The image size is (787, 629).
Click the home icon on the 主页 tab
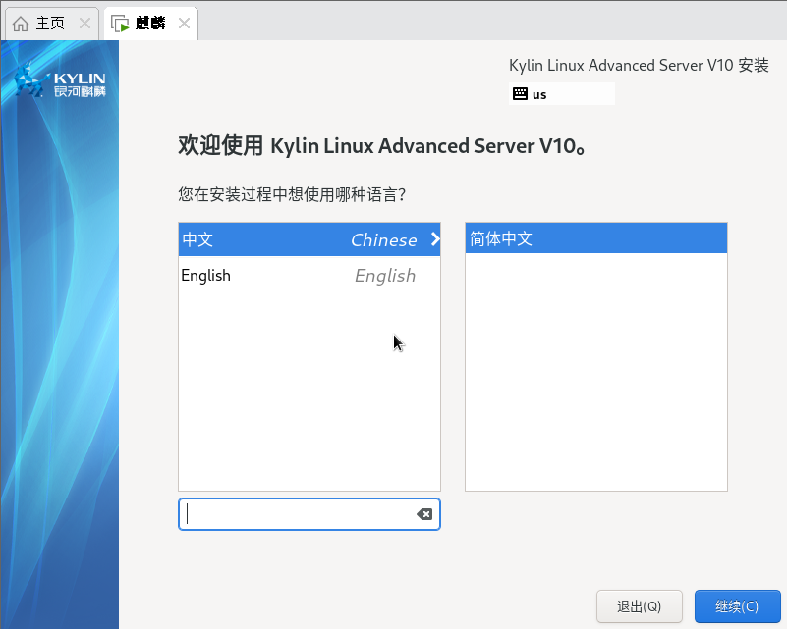pyautogui.click(x=21, y=23)
